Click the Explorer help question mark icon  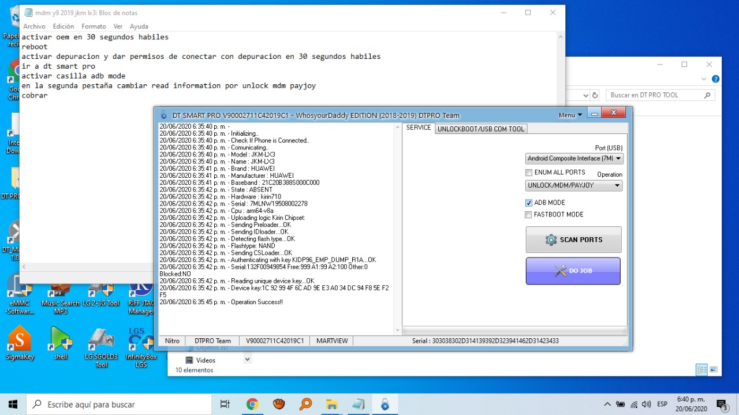click(715, 79)
